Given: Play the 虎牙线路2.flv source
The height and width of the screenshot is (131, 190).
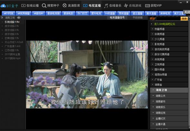Looking at the screenshot, I should pyautogui.click(x=12, y=26).
